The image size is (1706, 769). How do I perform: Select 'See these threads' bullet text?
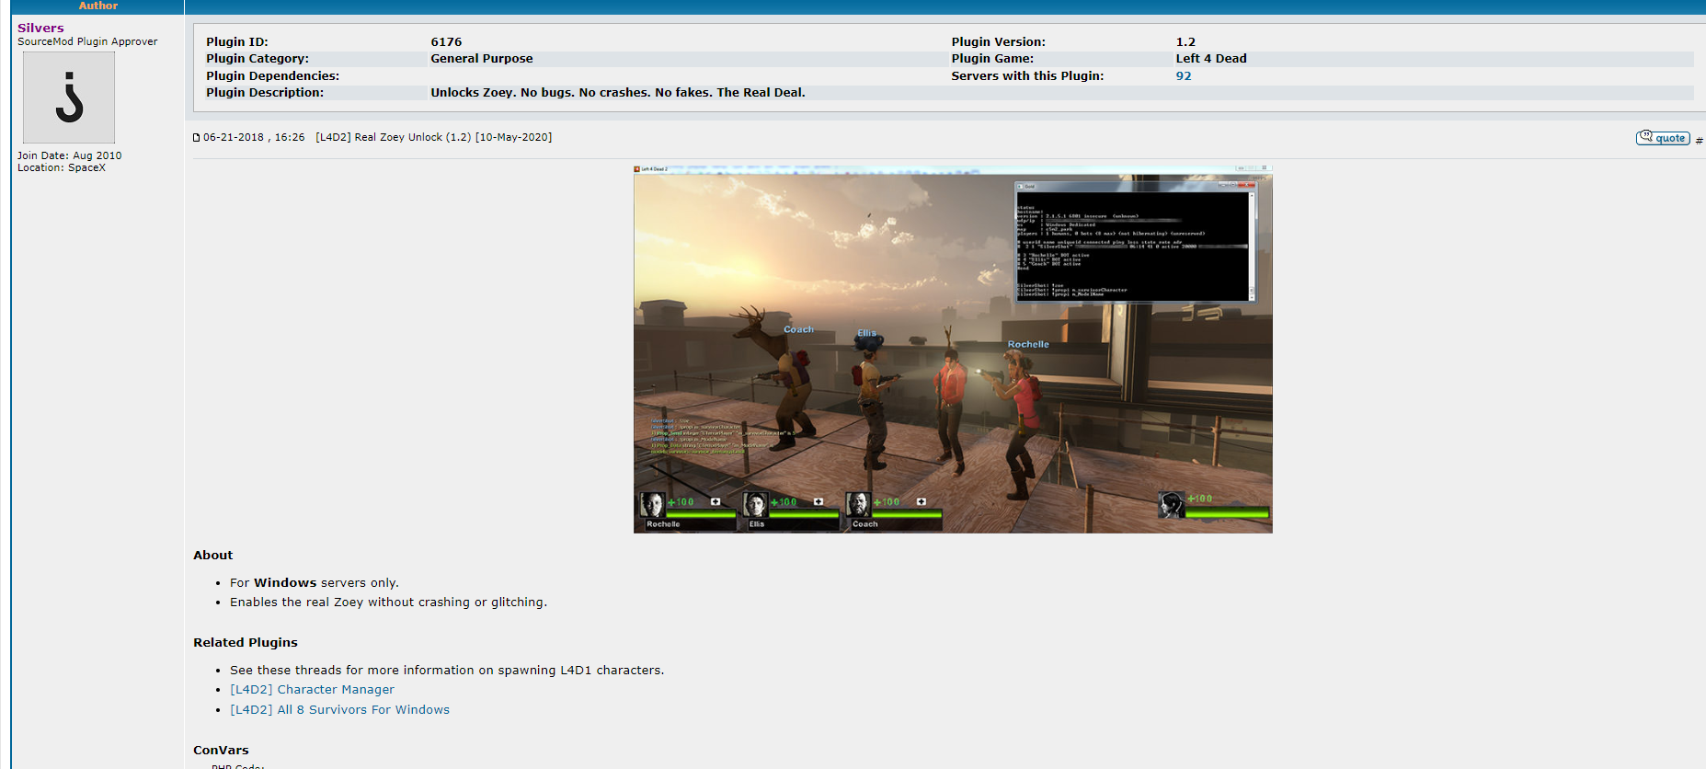tap(447, 671)
